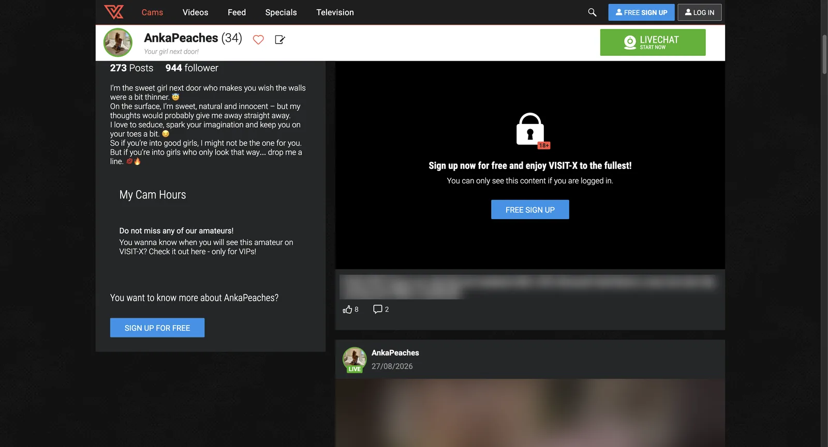Open the post author avatar with LIVE badge
Viewport: 828px width, 447px height.
click(354, 360)
